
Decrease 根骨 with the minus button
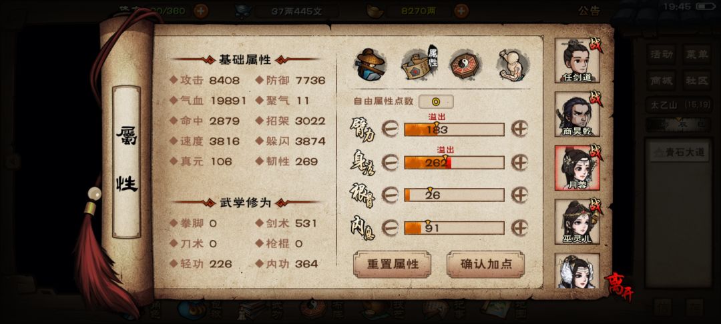coord(390,195)
